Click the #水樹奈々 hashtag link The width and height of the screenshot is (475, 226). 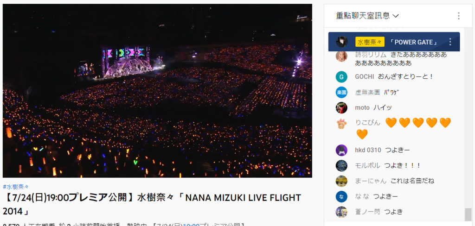pos(16,187)
